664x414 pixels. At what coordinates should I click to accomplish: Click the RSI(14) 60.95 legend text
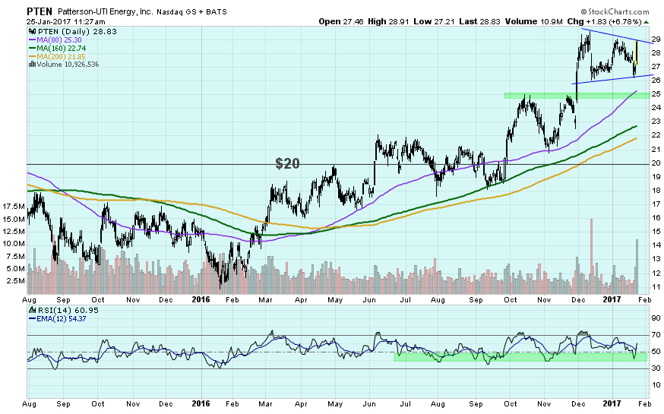pyautogui.click(x=68, y=310)
